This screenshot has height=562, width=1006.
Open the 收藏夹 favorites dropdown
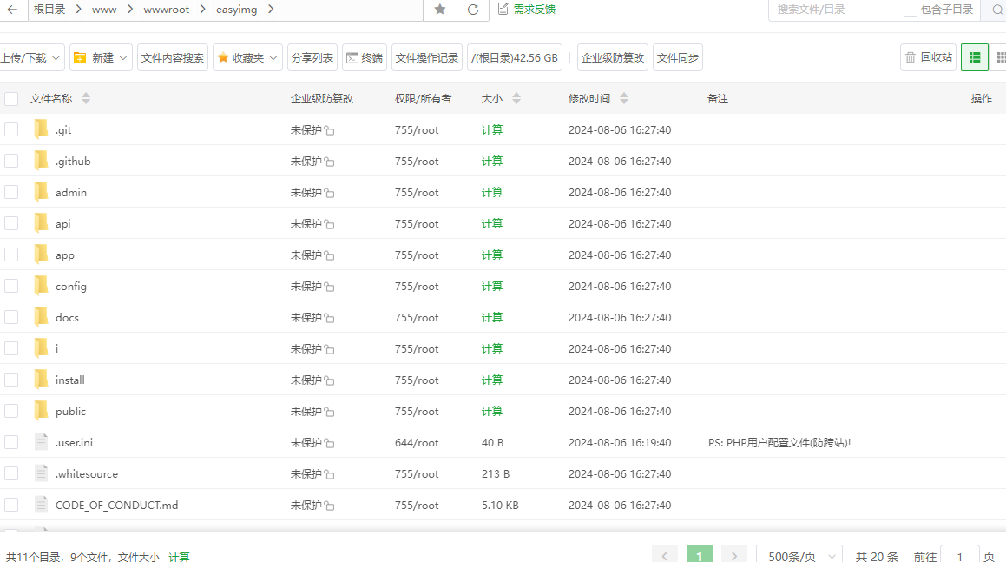point(248,57)
